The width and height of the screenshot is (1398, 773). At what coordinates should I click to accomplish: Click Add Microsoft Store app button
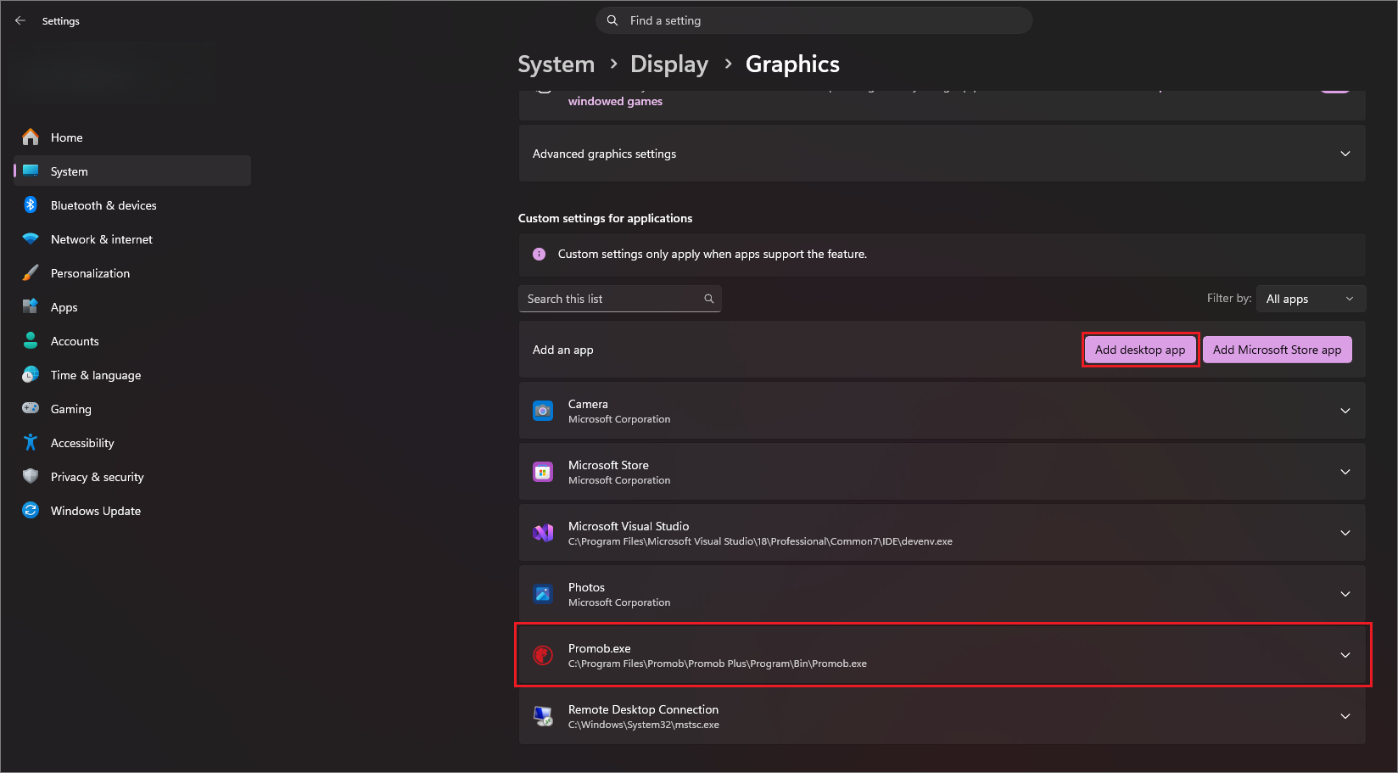1277,350
